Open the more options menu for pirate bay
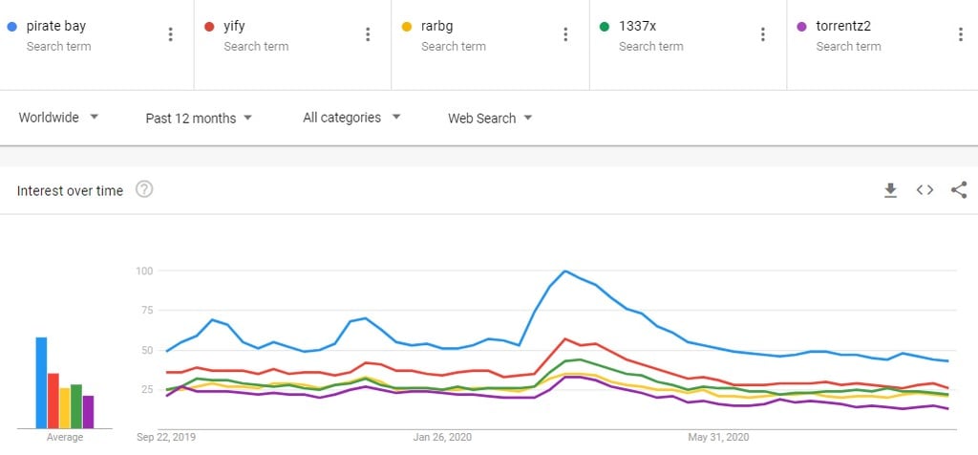978x455 pixels. pyautogui.click(x=170, y=34)
